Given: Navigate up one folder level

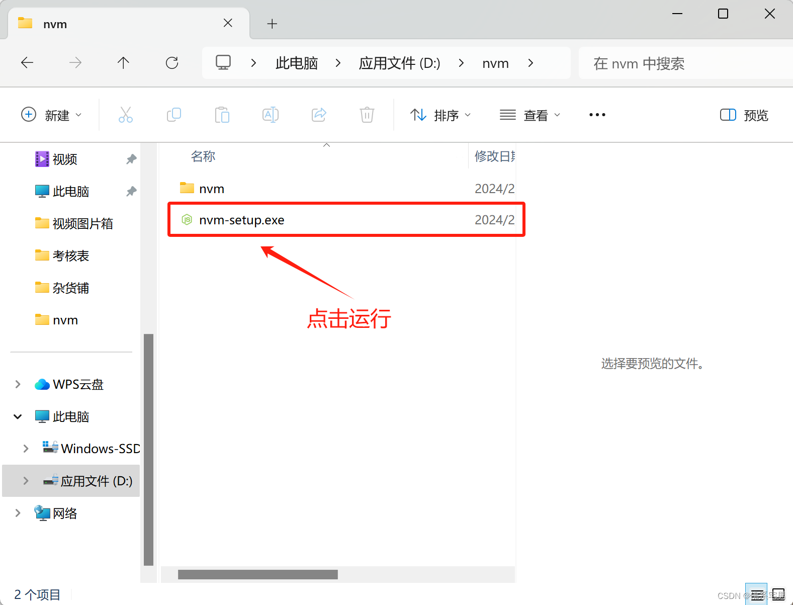Looking at the screenshot, I should pos(123,63).
